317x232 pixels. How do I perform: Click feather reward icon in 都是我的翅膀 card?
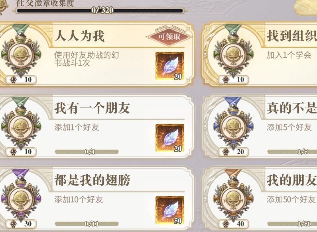coord(170,210)
